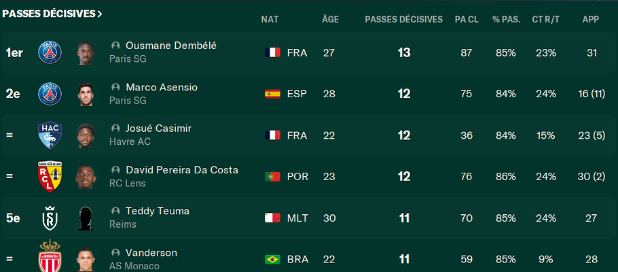Click the Malta flag next to MLT
Viewport: 618px width, 272px height.
272,218
